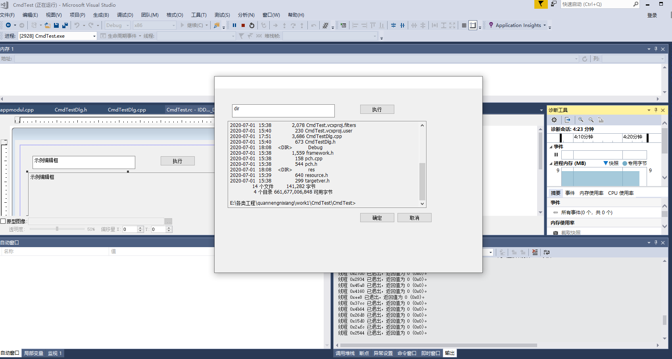Pin the Memory 1 panel
The height and width of the screenshot is (359, 672).
click(x=656, y=49)
